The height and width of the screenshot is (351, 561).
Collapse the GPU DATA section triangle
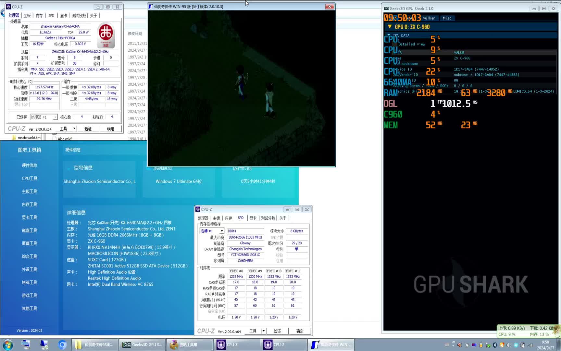click(x=389, y=35)
